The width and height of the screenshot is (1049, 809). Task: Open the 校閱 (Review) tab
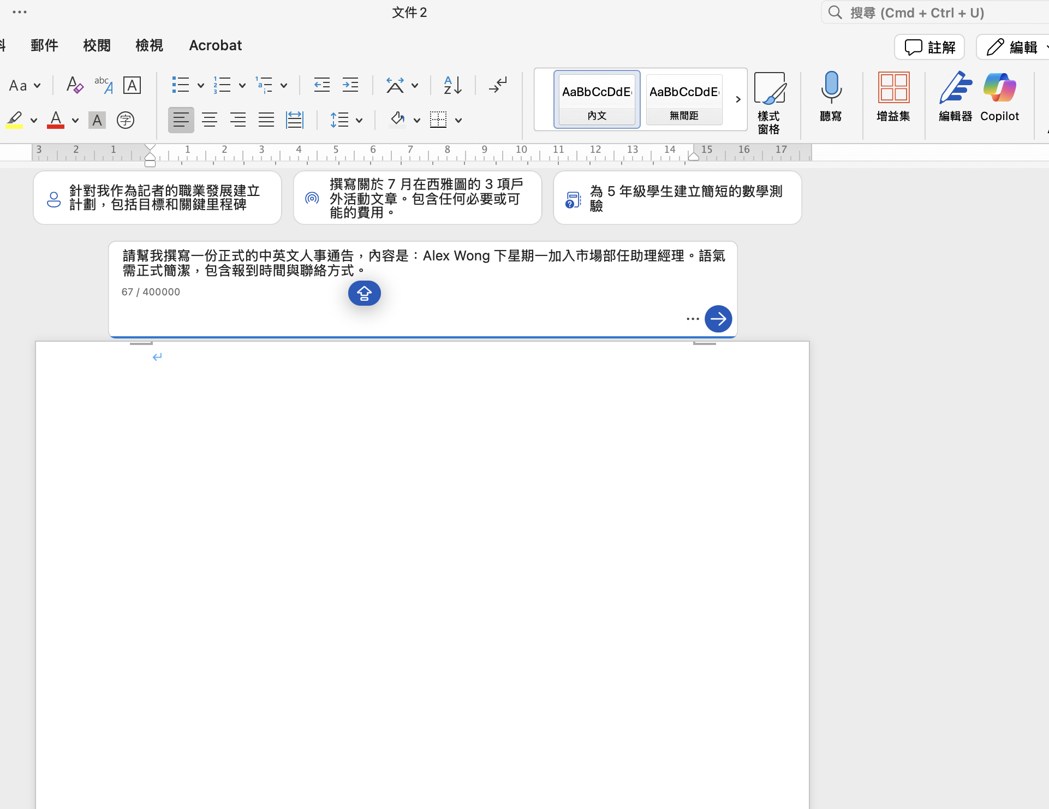point(97,45)
